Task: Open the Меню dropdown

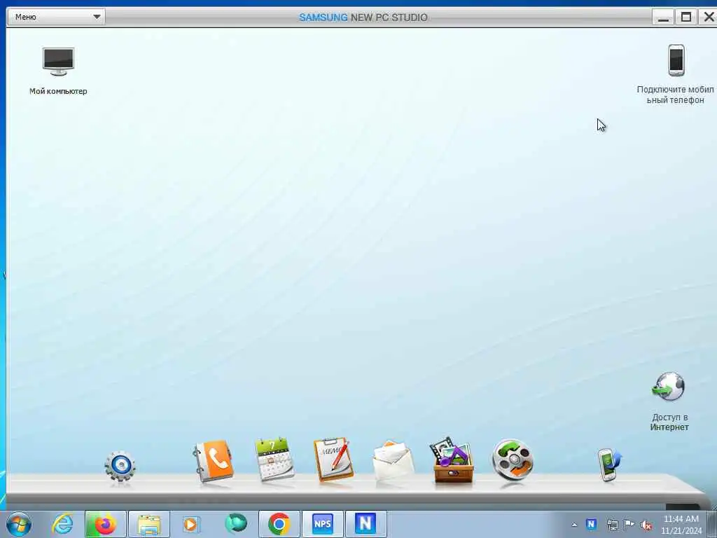Action: click(x=57, y=17)
